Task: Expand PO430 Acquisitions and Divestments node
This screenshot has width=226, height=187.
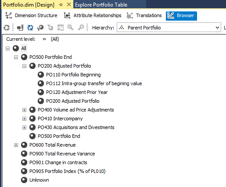Action: pos(24,127)
